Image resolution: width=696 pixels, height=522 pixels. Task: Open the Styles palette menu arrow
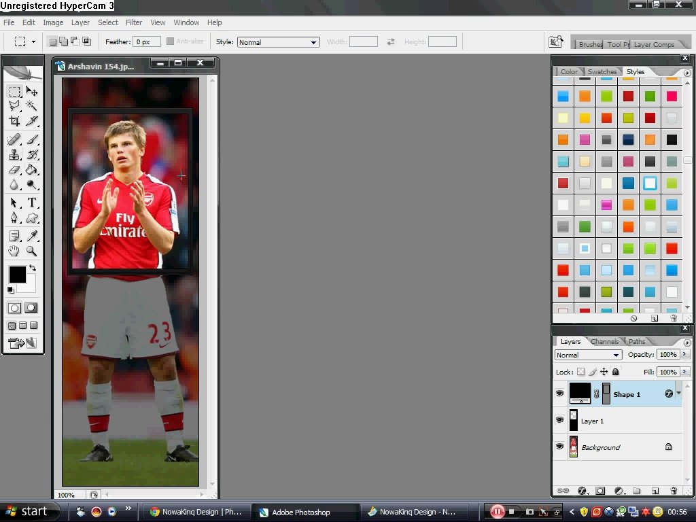(x=687, y=73)
